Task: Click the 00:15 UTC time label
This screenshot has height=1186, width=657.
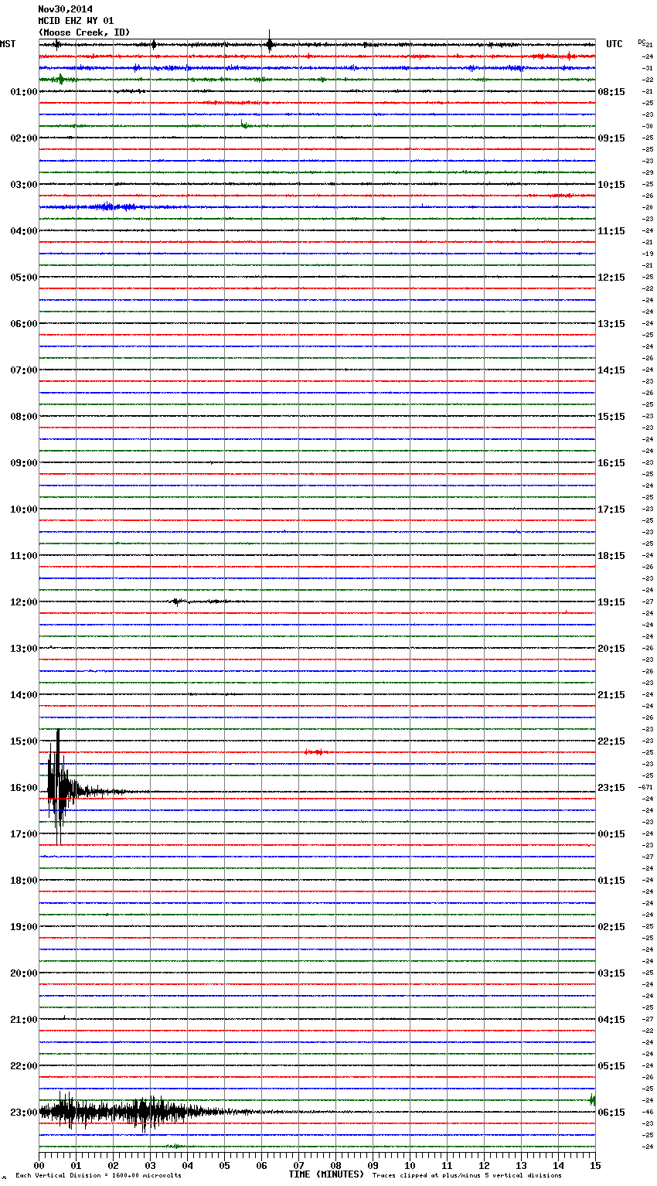Action: [x=611, y=834]
